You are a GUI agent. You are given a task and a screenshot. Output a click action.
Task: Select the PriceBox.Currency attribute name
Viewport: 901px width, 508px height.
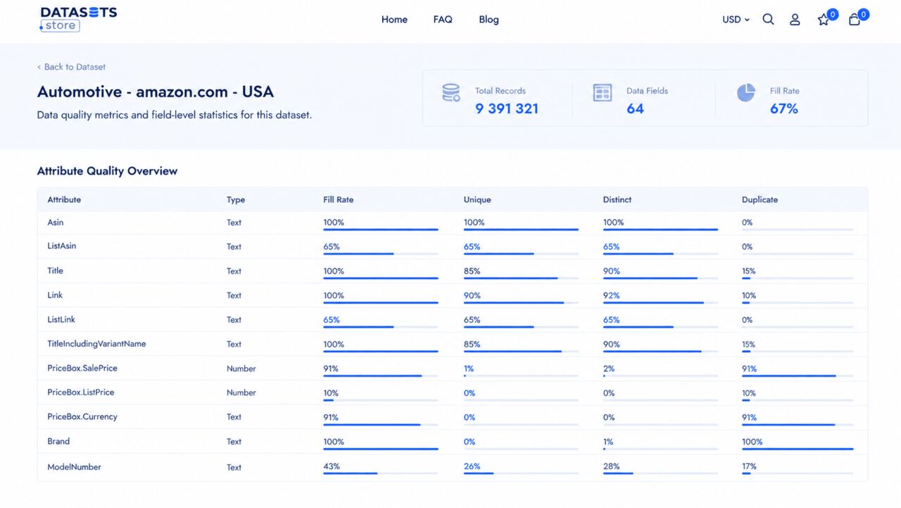coord(82,416)
